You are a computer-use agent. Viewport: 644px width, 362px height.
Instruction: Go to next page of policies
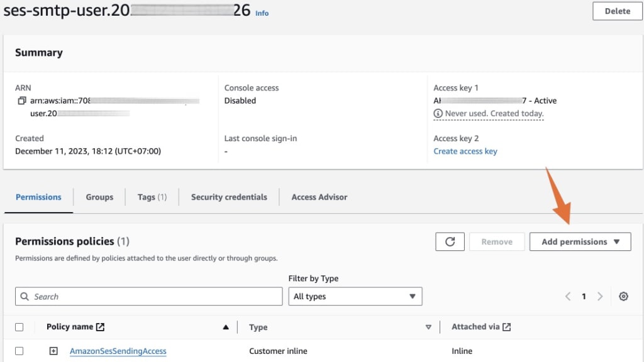[x=600, y=296]
